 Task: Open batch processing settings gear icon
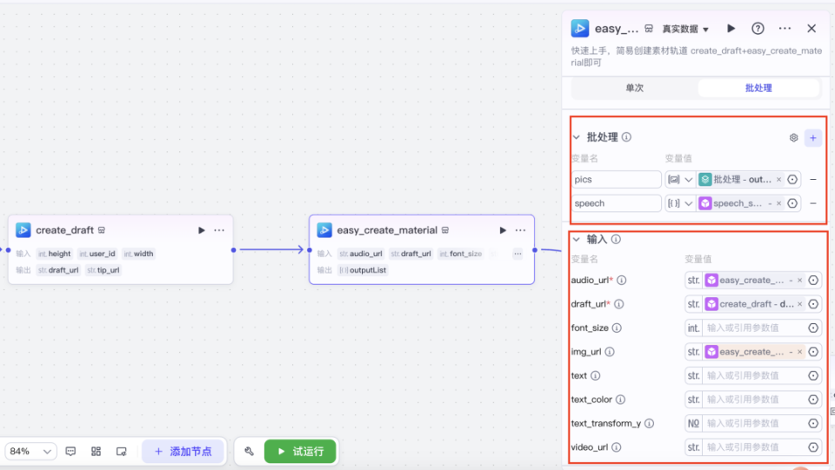tap(793, 138)
